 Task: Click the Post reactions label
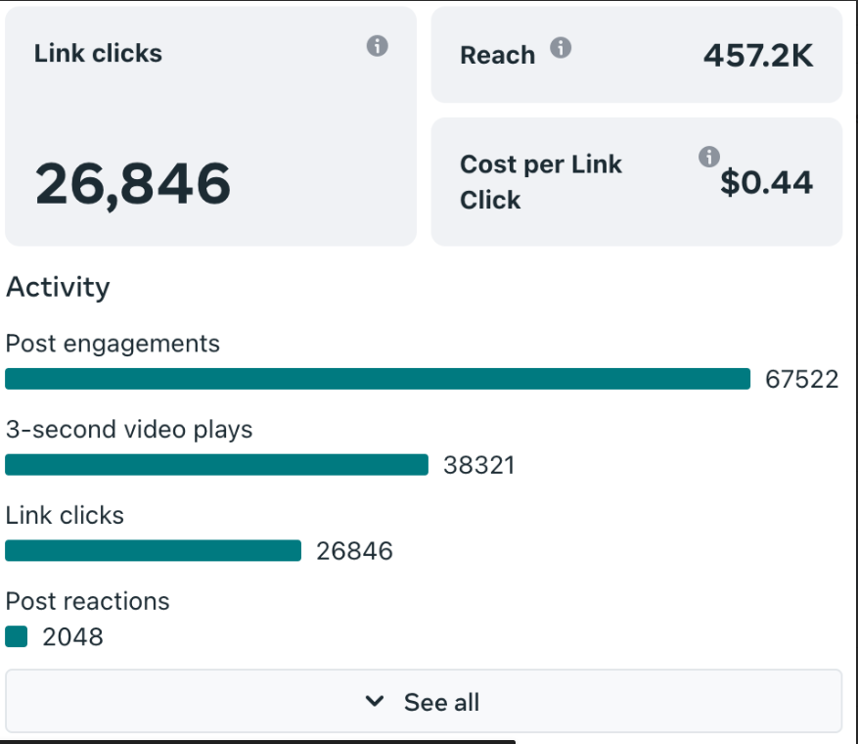pos(88,601)
